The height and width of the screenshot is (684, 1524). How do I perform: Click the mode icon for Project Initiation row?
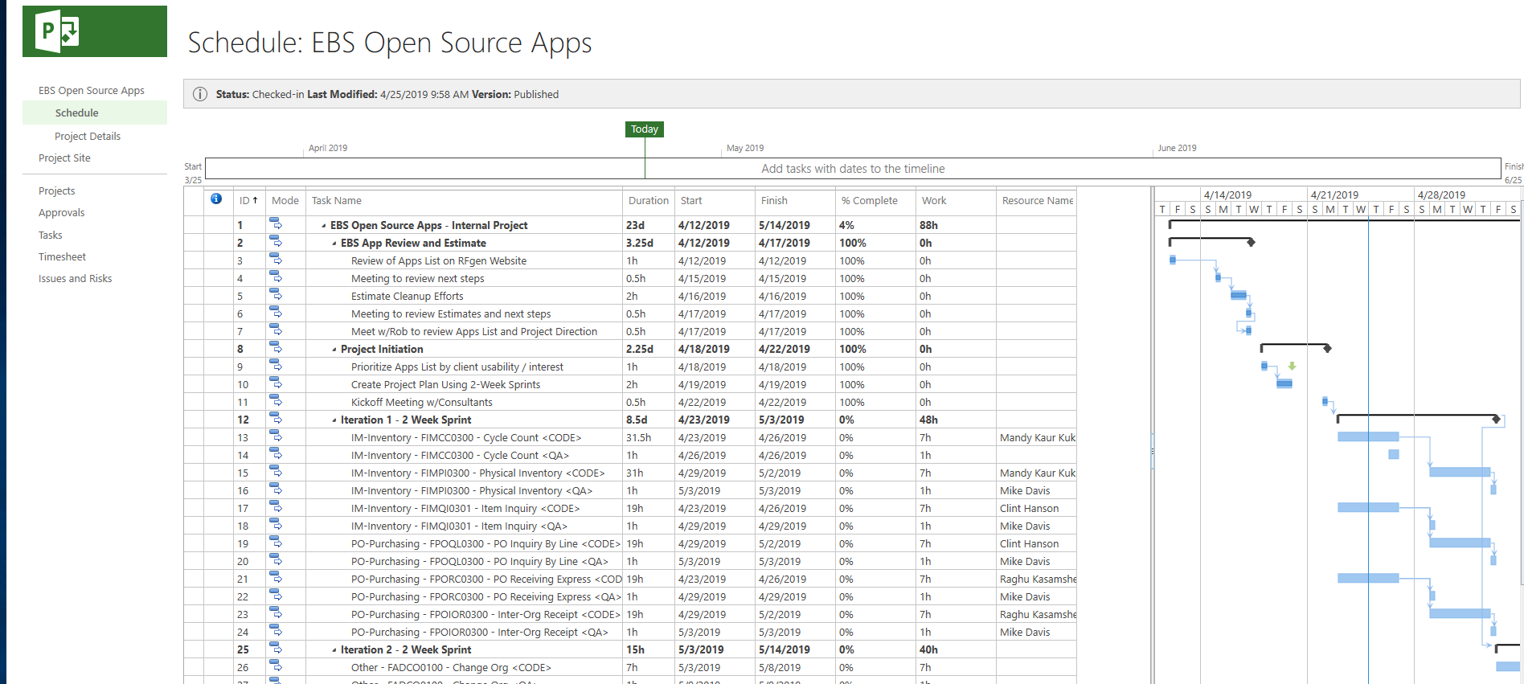[x=276, y=348]
